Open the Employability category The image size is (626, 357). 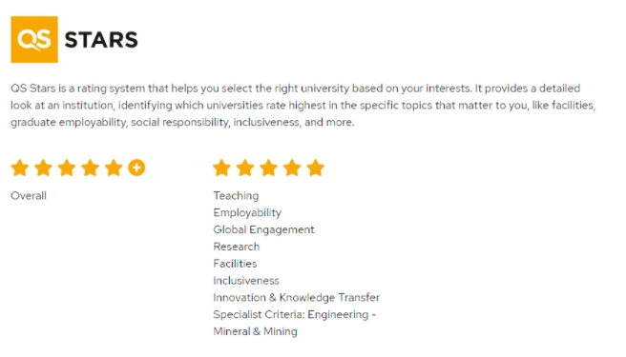247,212
